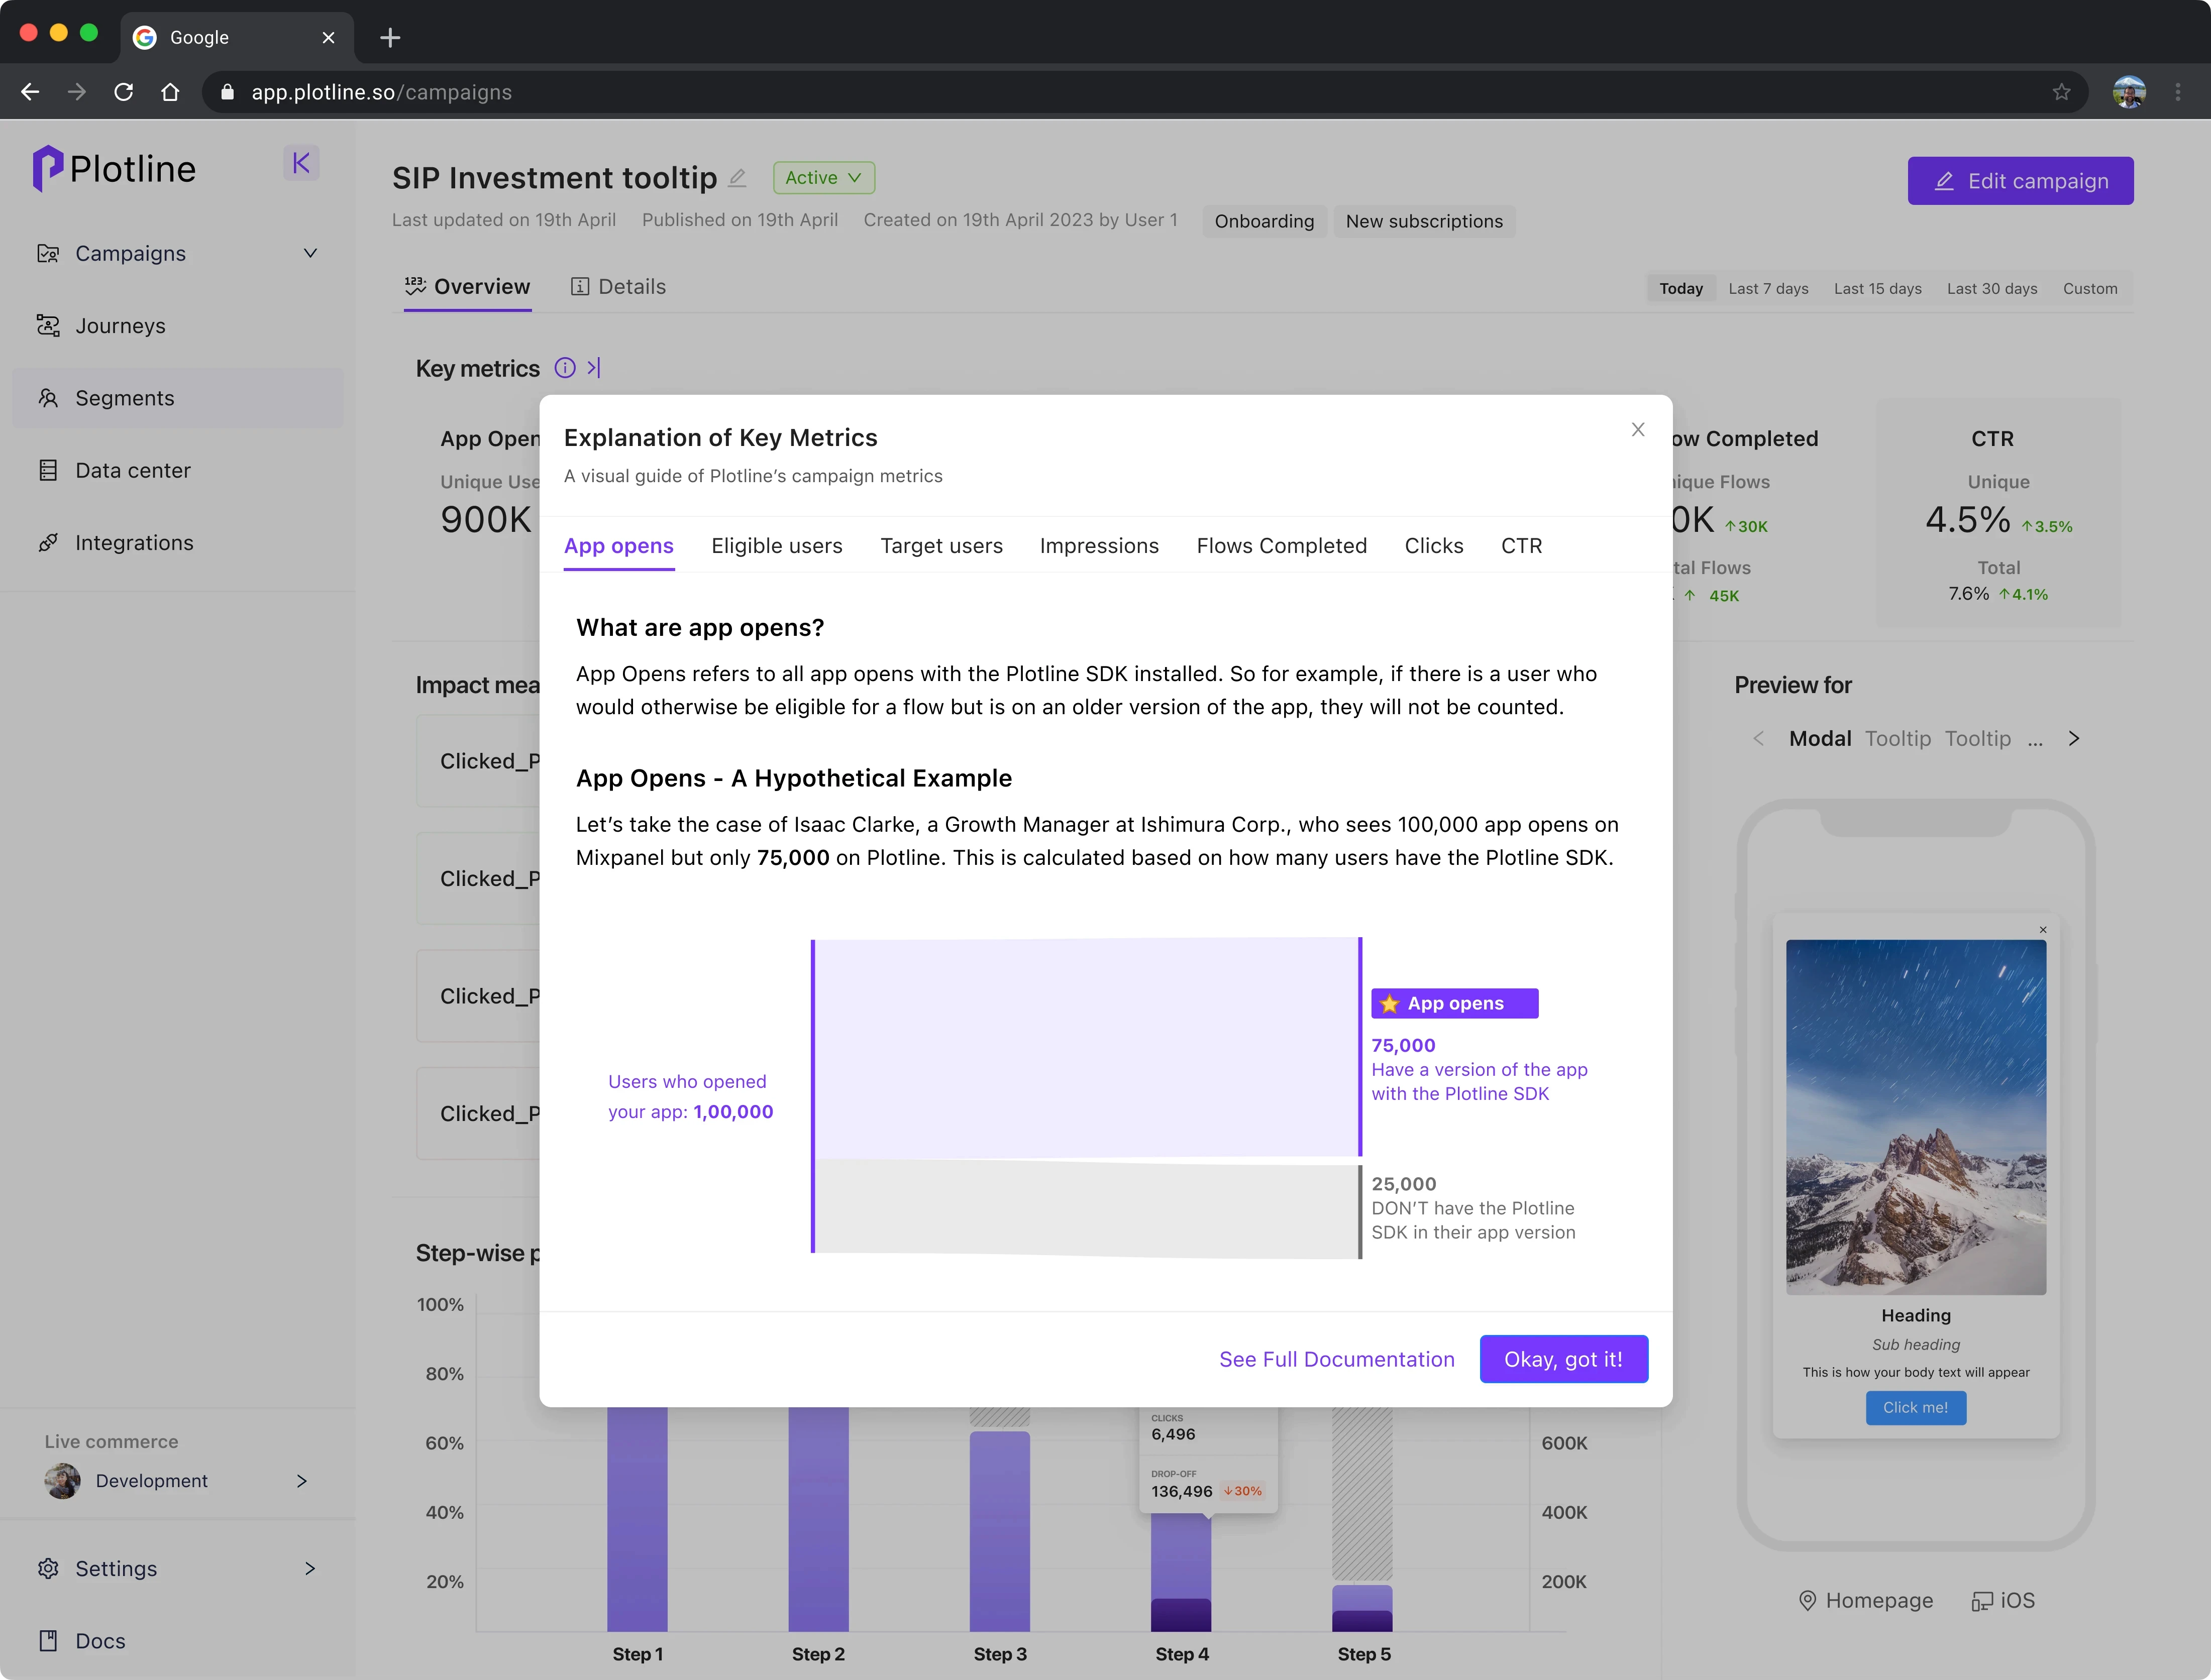Open the CTR tab in the dialog
2211x1680 pixels.
(1521, 546)
